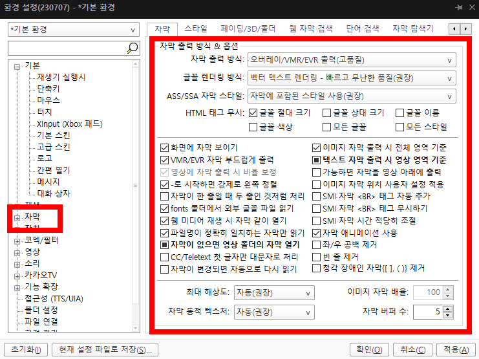Click the search magnifier icon
This screenshot has height=359, width=479.
pyautogui.click(x=133, y=48)
